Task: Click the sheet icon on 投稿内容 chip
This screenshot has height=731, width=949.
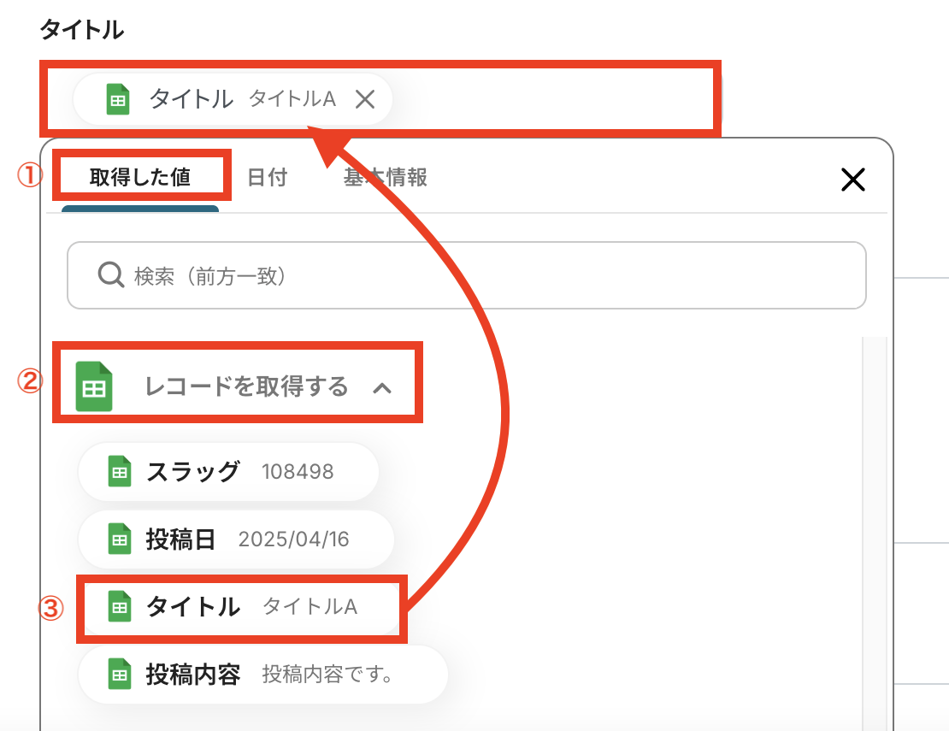Action: [x=120, y=675]
